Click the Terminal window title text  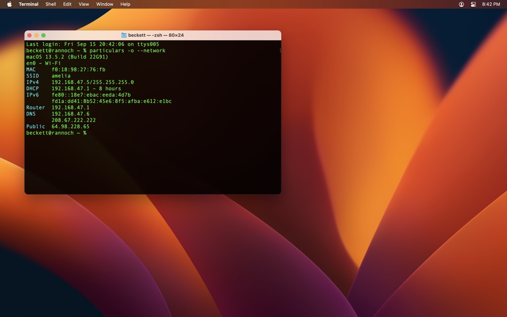156,35
